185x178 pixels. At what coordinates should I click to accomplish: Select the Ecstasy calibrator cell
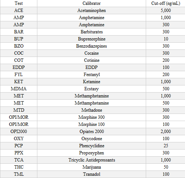point(92,89)
